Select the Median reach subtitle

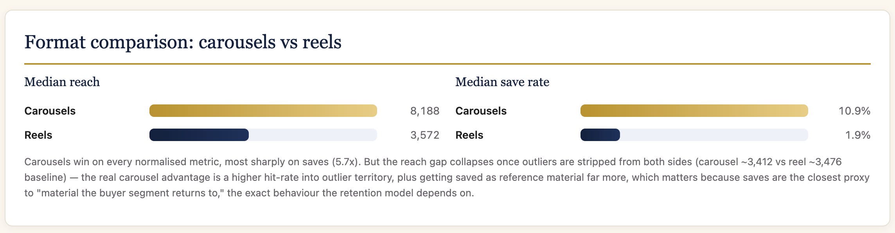(62, 82)
